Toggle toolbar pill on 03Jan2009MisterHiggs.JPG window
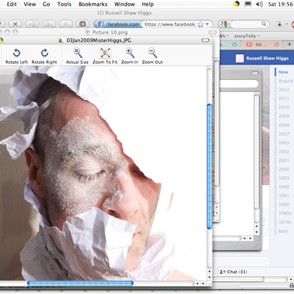The height and width of the screenshot is (294, 294). click(205, 40)
